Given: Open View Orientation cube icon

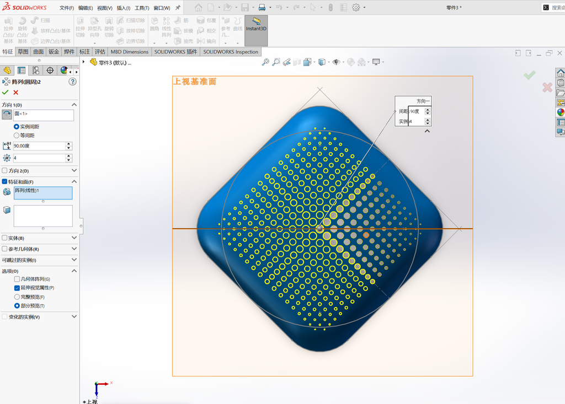Looking at the screenshot, I should click(307, 62).
